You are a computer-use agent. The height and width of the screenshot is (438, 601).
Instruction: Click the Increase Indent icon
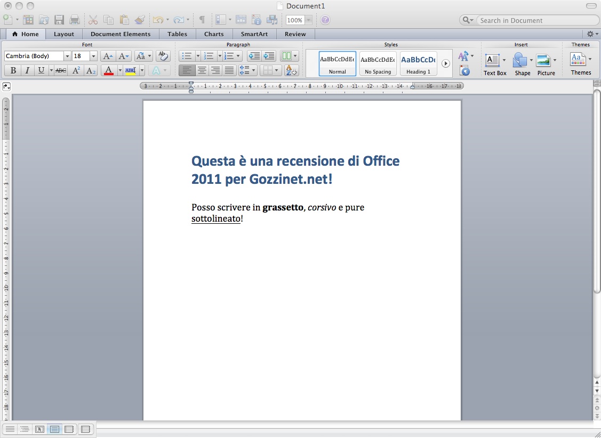click(269, 56)
